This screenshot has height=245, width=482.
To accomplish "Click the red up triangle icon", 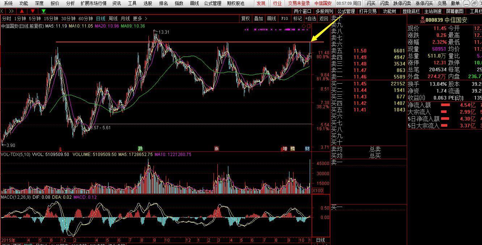I will pyautogui.click(x=22, y=11).
